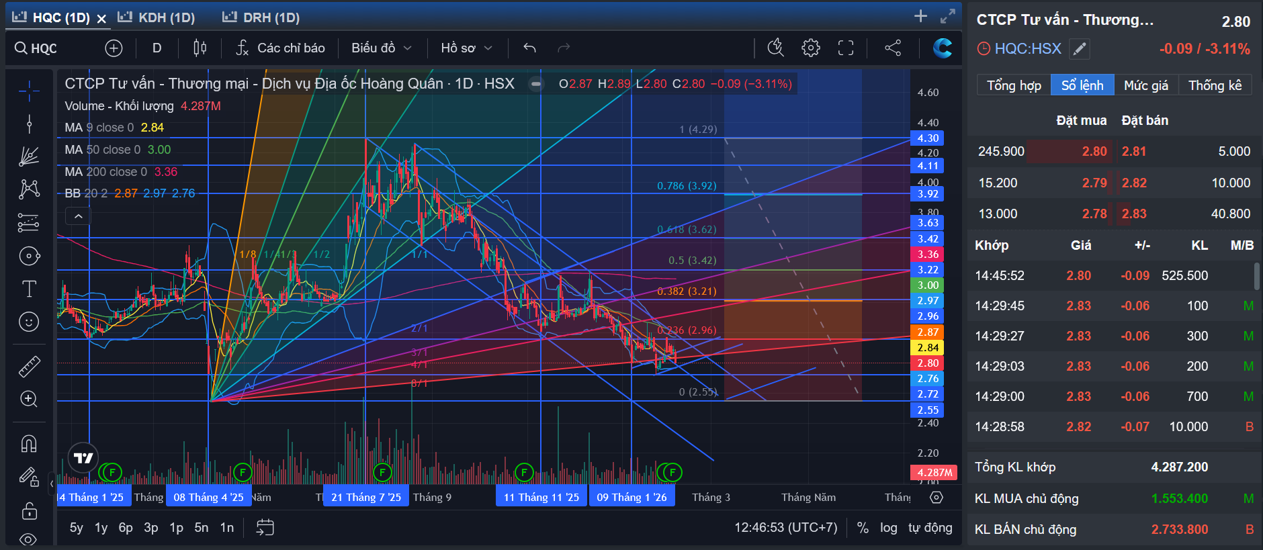Lock all drawing tools

click(x=29, y=510)
